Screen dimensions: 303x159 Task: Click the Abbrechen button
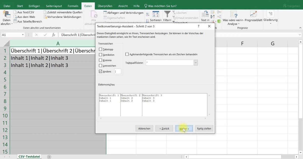pyautogui.click(x=144, y=128)
